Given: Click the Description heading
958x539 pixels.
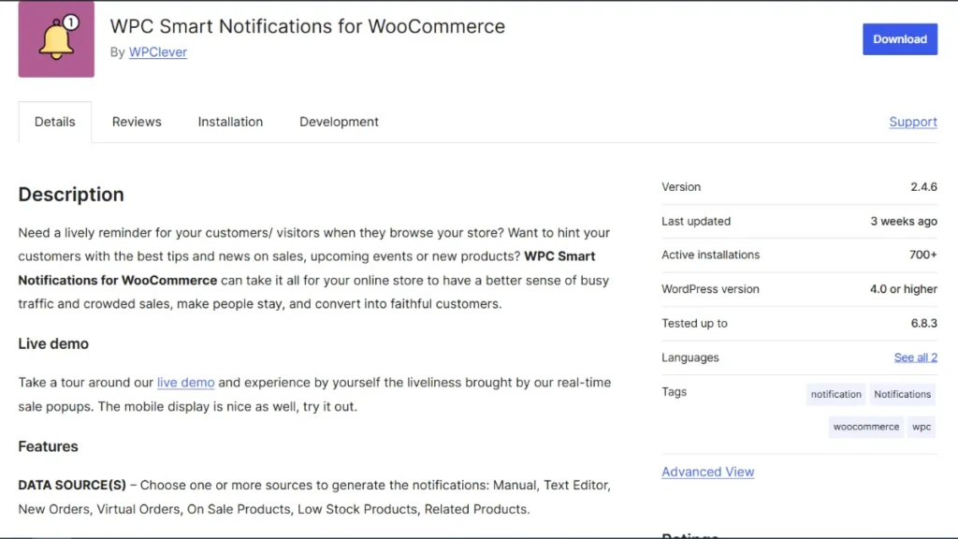Looking at the screenshot, I should pyautogui.click(x=71, y=195).
